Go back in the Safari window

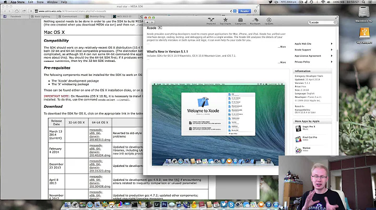tap(5, 11)
